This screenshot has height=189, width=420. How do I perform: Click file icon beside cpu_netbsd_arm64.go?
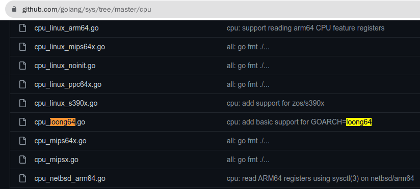tap(22, 178)
